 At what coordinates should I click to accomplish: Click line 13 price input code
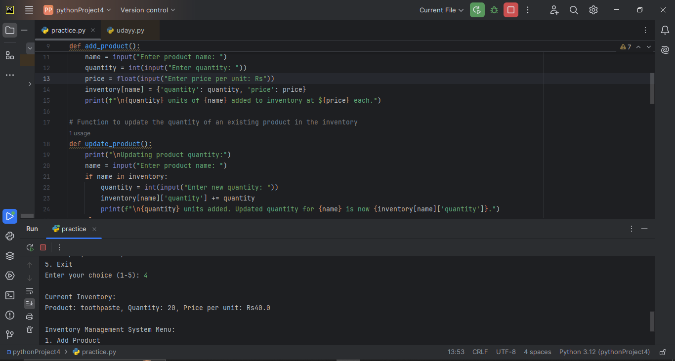tap(179, 79)
